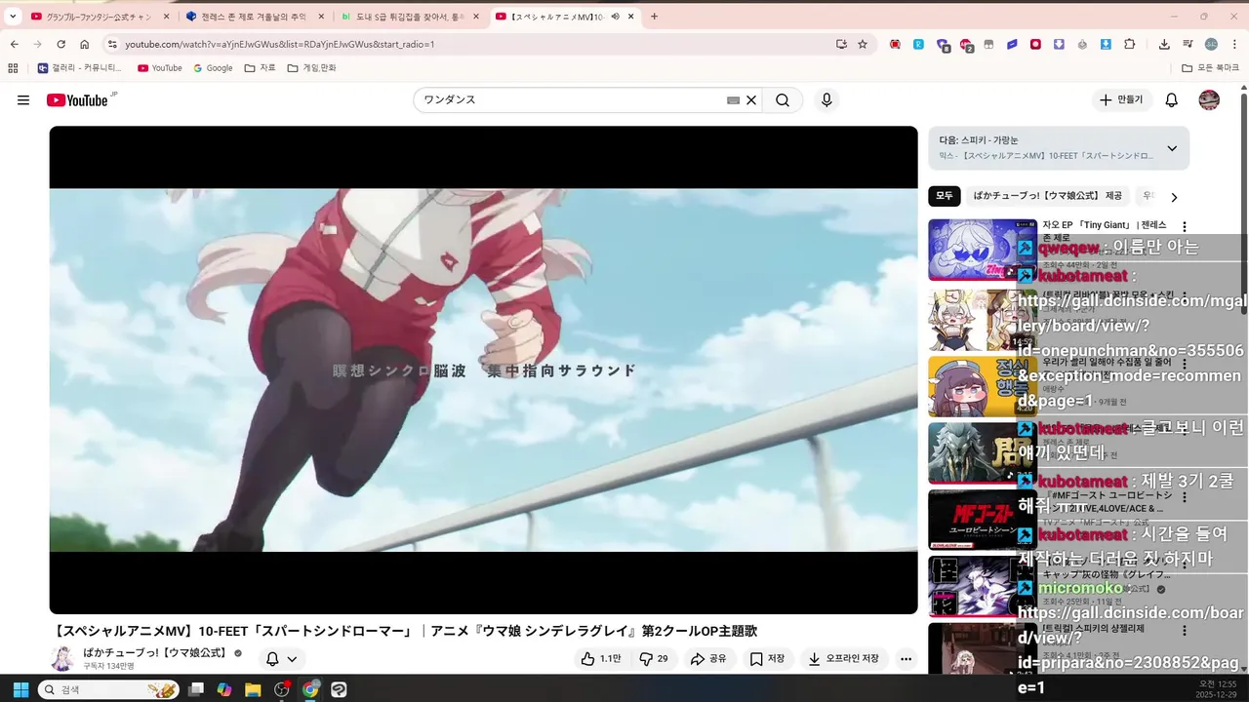
Task: Open 게임,만화 bookmark folder
Action: pyautogui.click(x=311, y=68)
